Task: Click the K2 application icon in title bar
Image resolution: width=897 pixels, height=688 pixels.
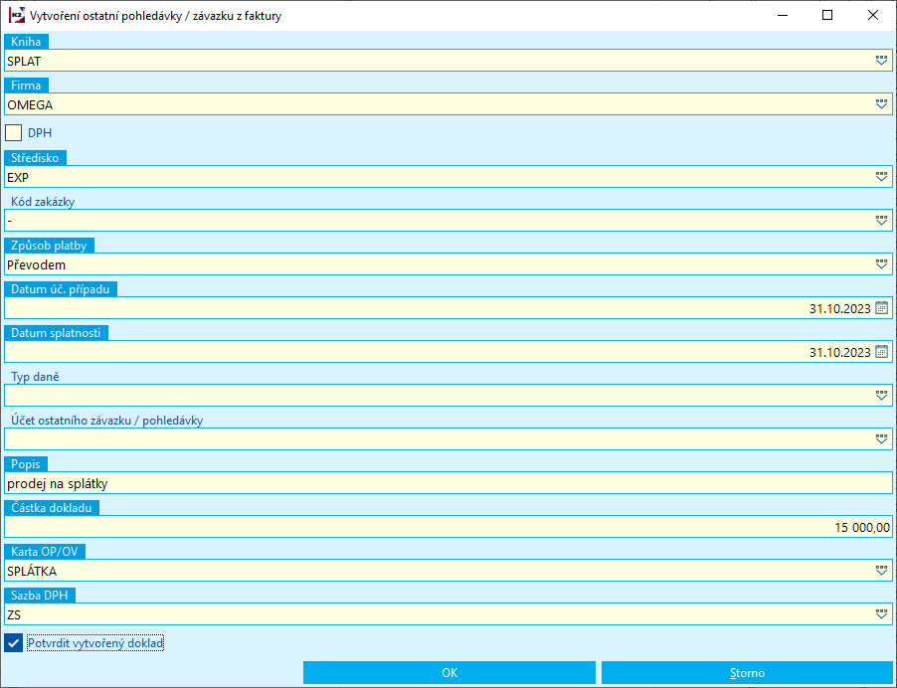Action: pyautogui.click(x=17, y=16)
